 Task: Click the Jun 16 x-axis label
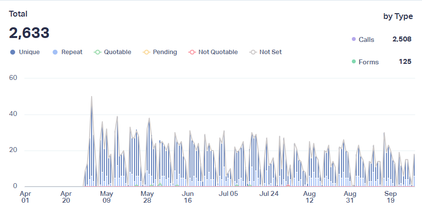coord(188,197)
